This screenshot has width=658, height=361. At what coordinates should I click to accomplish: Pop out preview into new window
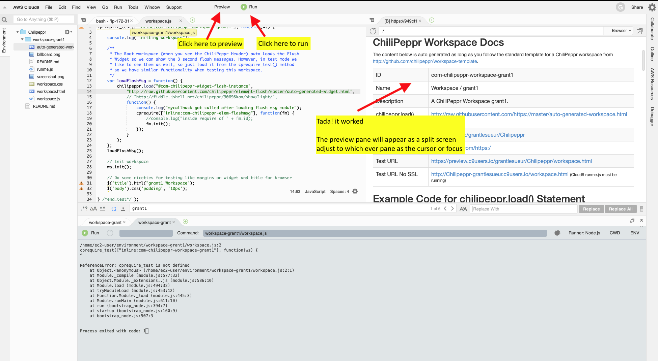[639, 31]
